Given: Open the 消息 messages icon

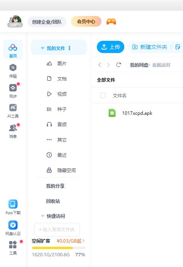Looking at the screenshot, I should pyautogui.click(x=13, y=128).
